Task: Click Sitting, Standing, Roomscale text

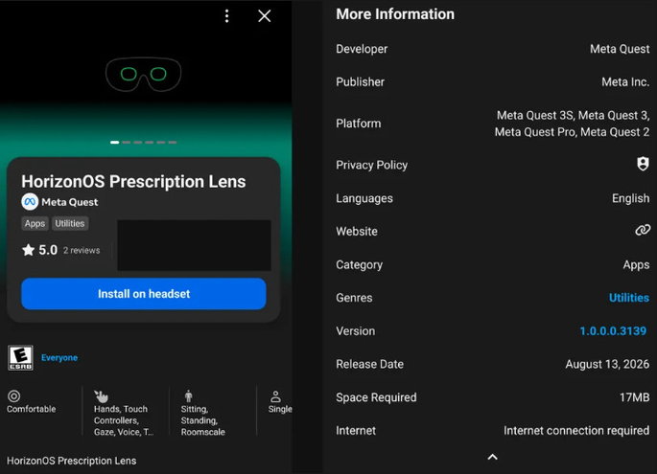Action: 202,420
